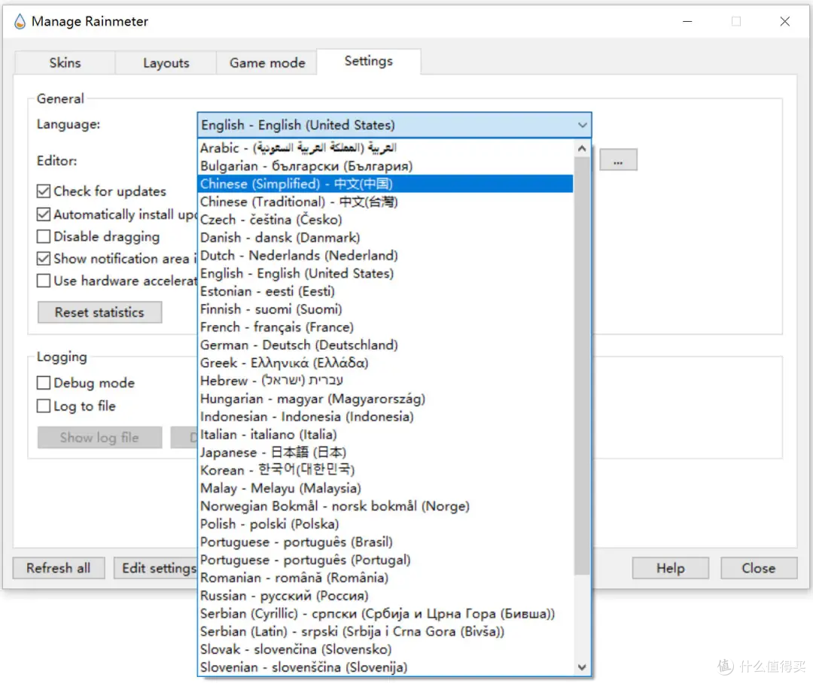This screenshot has width=813, height=683.
Task: Switch to the Skins tab
Action: 65,62
